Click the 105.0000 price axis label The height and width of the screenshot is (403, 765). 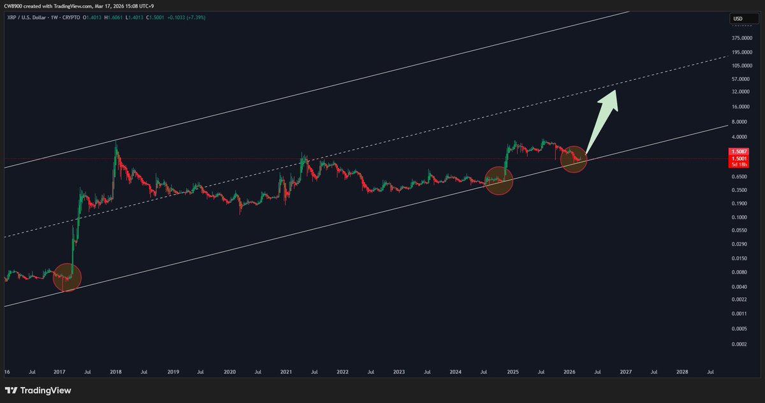click(741, 66)
